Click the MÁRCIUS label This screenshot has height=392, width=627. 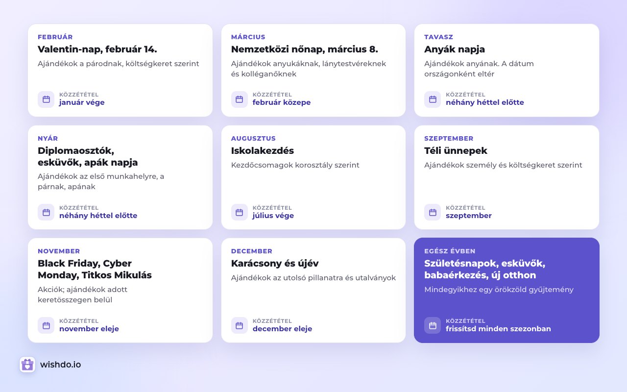248,37
